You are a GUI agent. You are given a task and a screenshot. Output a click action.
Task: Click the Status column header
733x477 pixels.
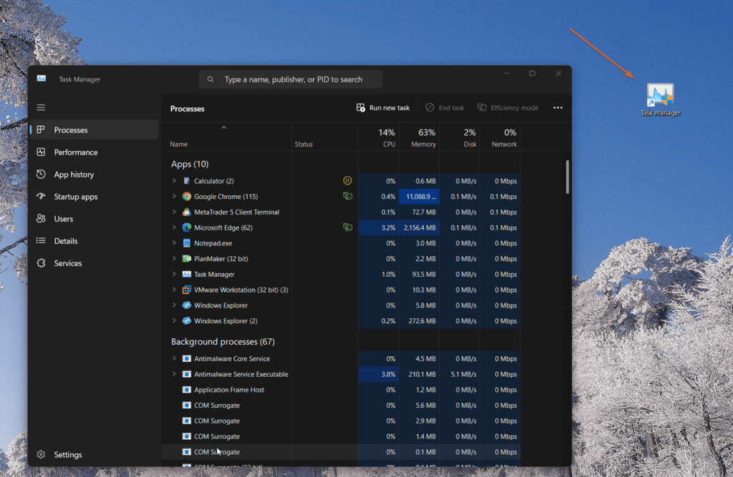325,137
